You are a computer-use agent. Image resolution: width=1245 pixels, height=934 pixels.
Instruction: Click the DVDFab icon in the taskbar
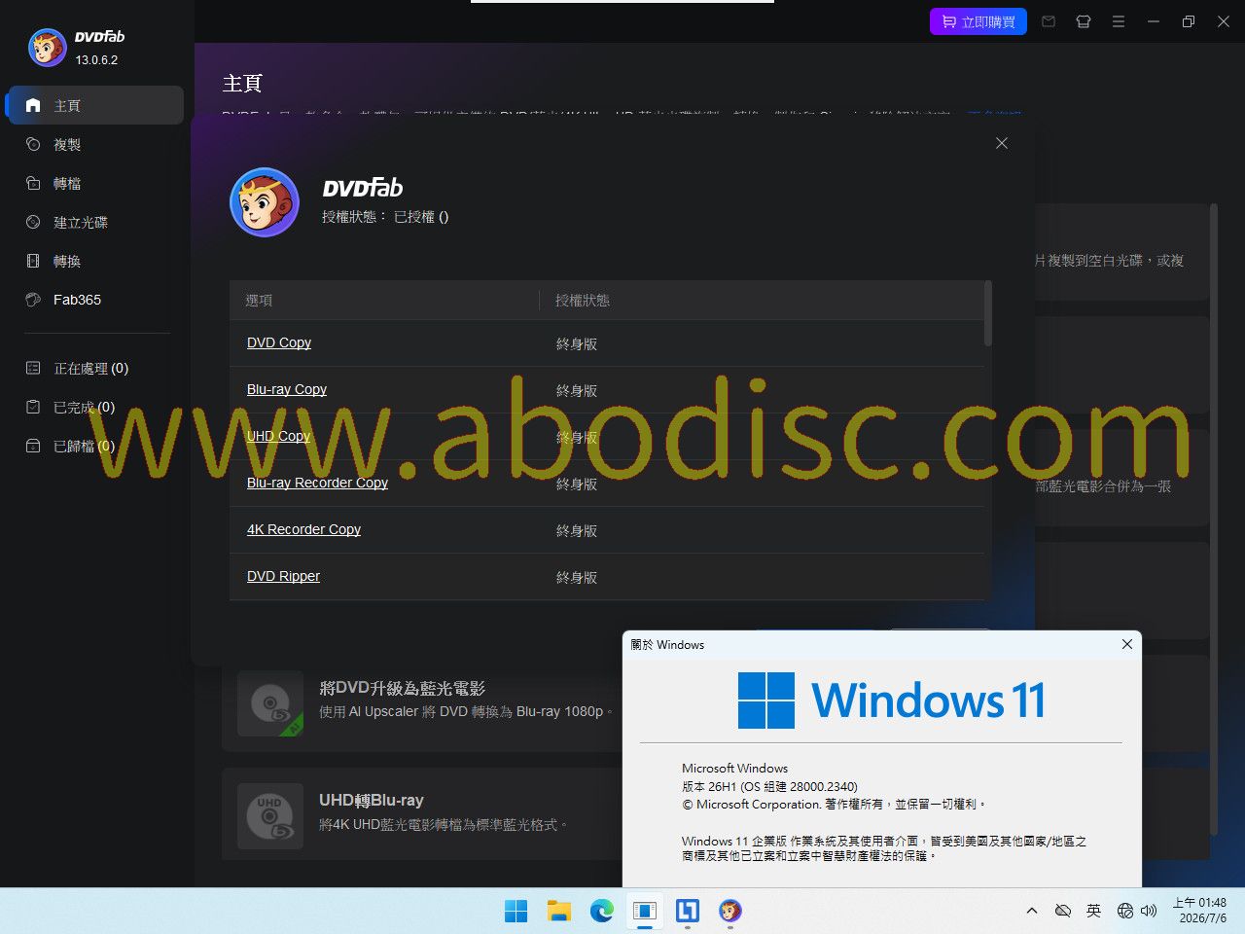pyautogui.click(x=730, y=911)
